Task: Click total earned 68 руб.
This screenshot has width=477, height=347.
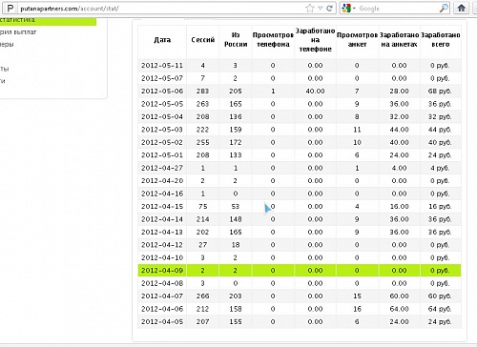Action: click(440, 92)
